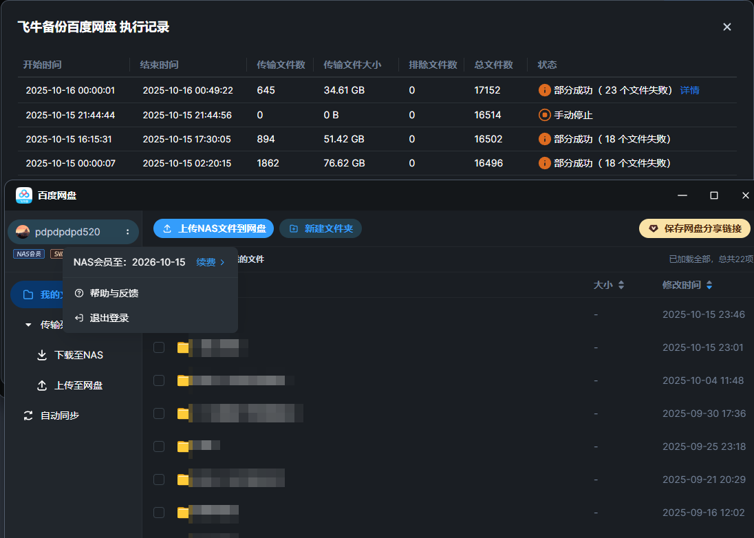Click the folder icon dated 2025-10-04 11:48
The height and width of the screenshot is (538, 754).
[x=183, y=380]
